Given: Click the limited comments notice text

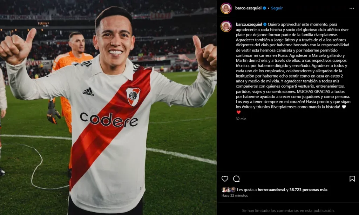Looking at the screenshot, I should (x=288, y=210).
